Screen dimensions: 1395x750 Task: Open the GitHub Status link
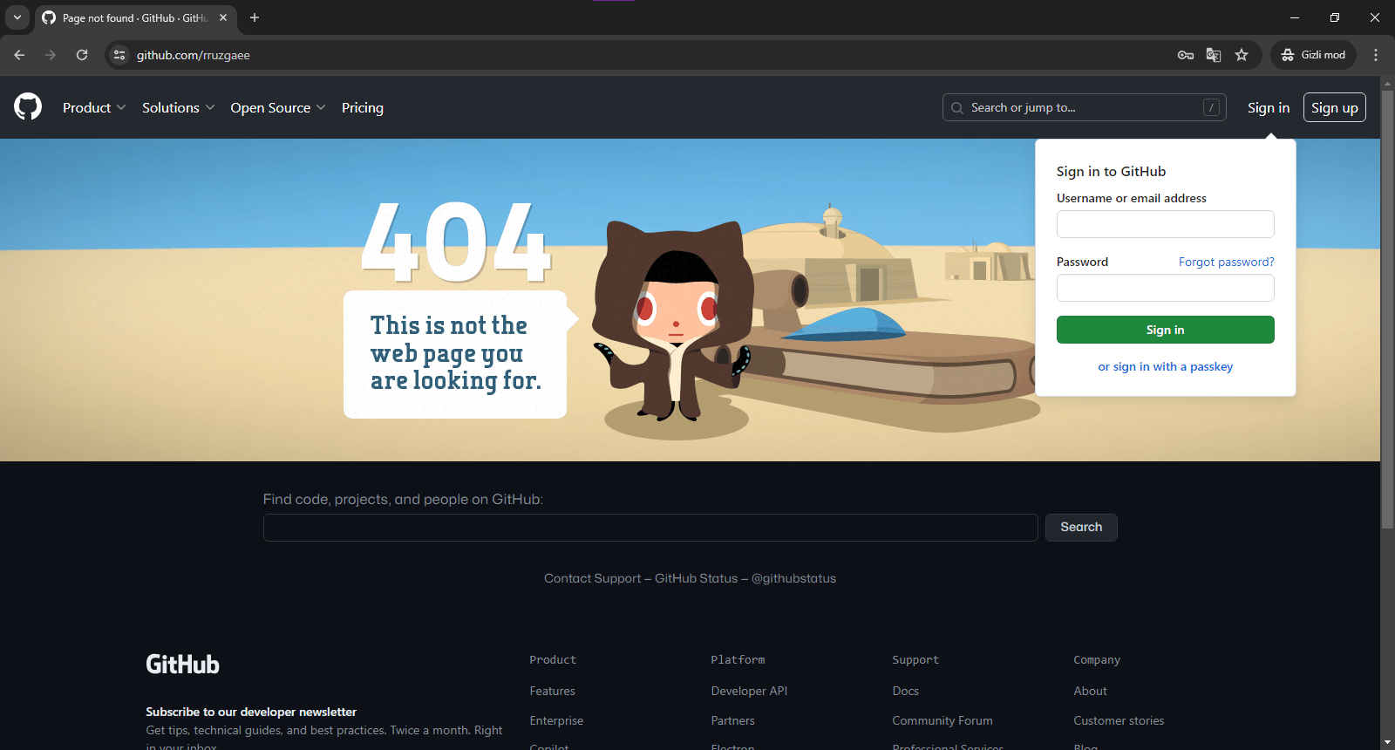[697, 578]
